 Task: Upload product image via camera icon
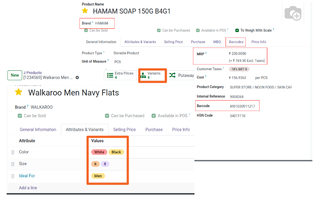tap(293, 13)
